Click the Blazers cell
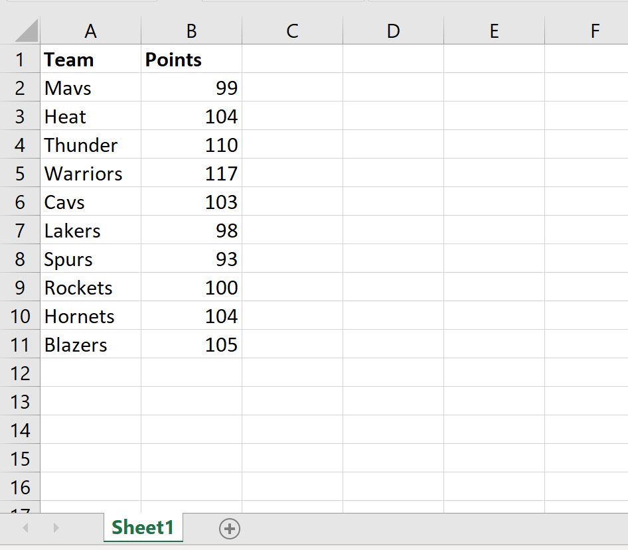This screenshot has width=628, height=550. pos(91,345)
